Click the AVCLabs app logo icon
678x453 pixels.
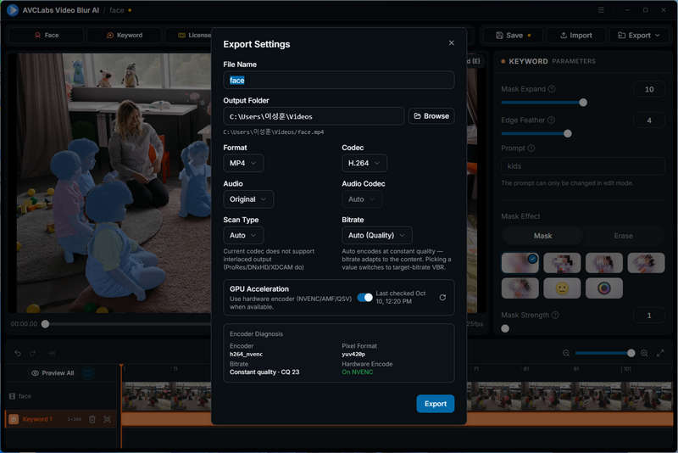click(x=13, y=9)
